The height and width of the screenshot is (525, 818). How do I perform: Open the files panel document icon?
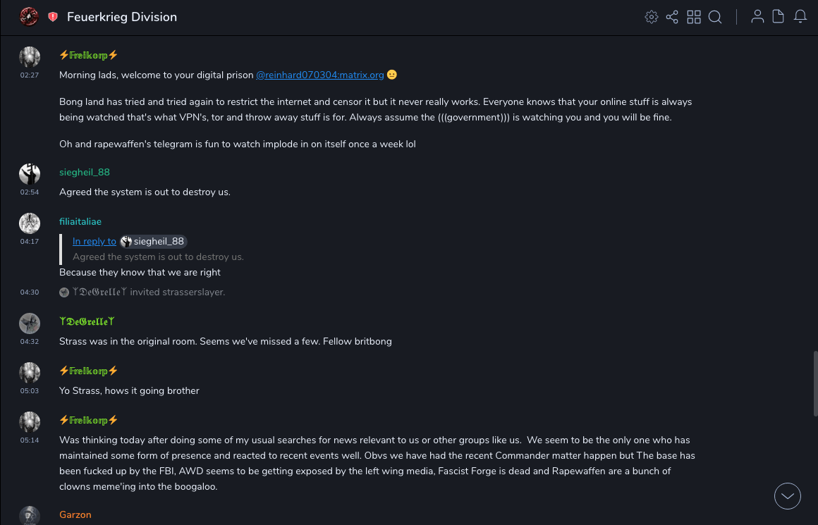[x=779, y=17]
